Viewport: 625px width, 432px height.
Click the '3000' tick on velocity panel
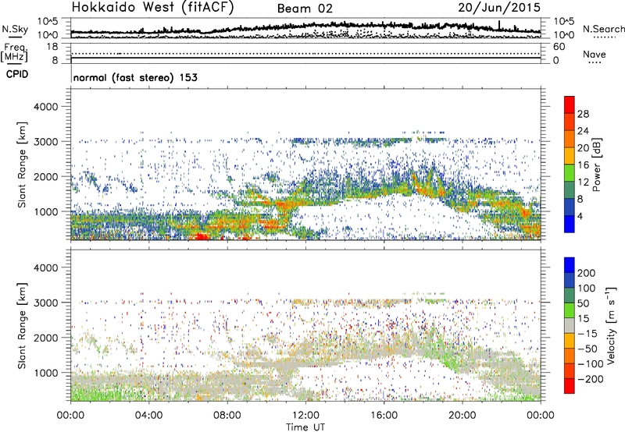[45, 303]
